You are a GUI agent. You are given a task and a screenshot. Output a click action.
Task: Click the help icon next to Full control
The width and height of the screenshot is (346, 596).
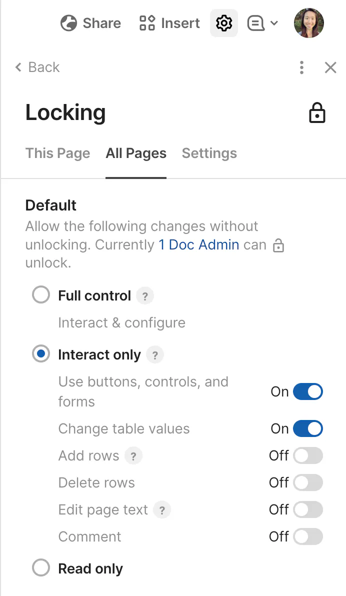tap(145, 296)
